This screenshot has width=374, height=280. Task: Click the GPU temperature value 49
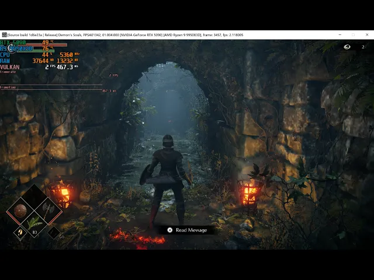[46, 43]
